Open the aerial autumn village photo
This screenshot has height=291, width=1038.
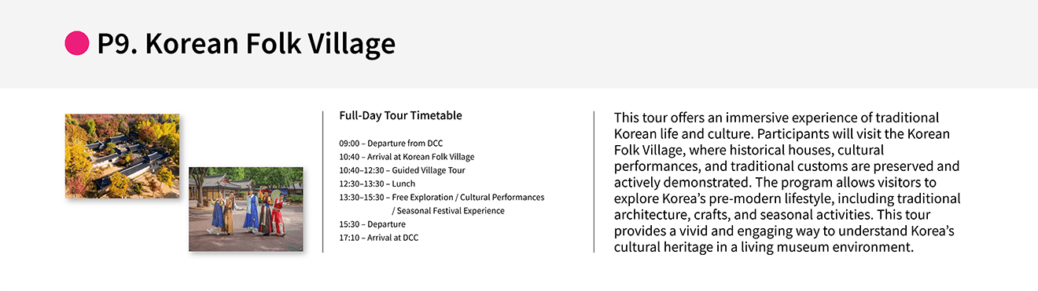tap(122, 155)
